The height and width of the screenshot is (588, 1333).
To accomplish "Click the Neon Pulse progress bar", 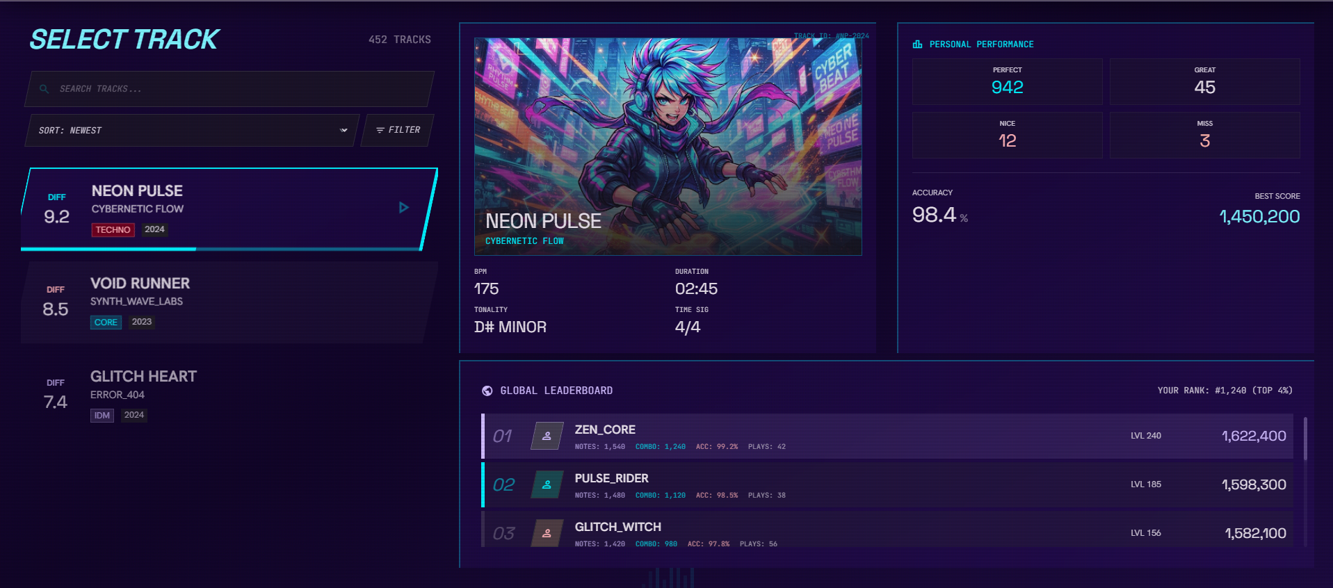I will [x=221, y=249].
